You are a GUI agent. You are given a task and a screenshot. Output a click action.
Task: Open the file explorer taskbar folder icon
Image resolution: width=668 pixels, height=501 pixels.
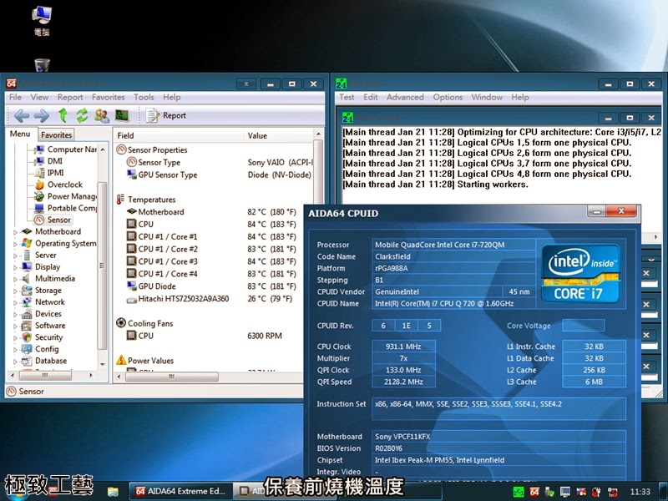(x=113, y=491)
